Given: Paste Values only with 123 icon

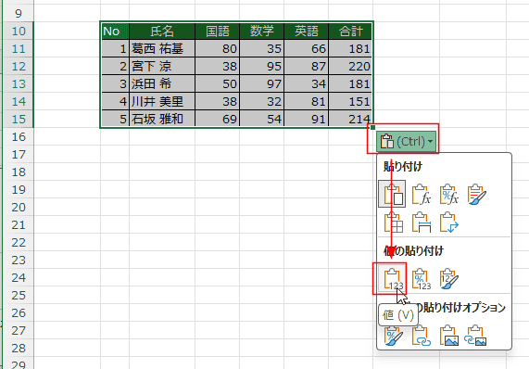Looking at the screenshot, I should pyautogui.click(x=393, y=278).
